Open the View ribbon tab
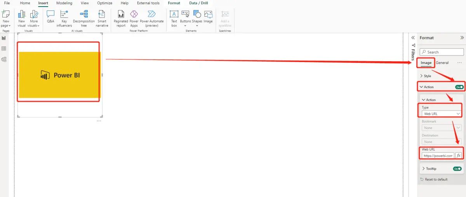The height and width of the screenshot is (197, 466). [x=85, y=3]
